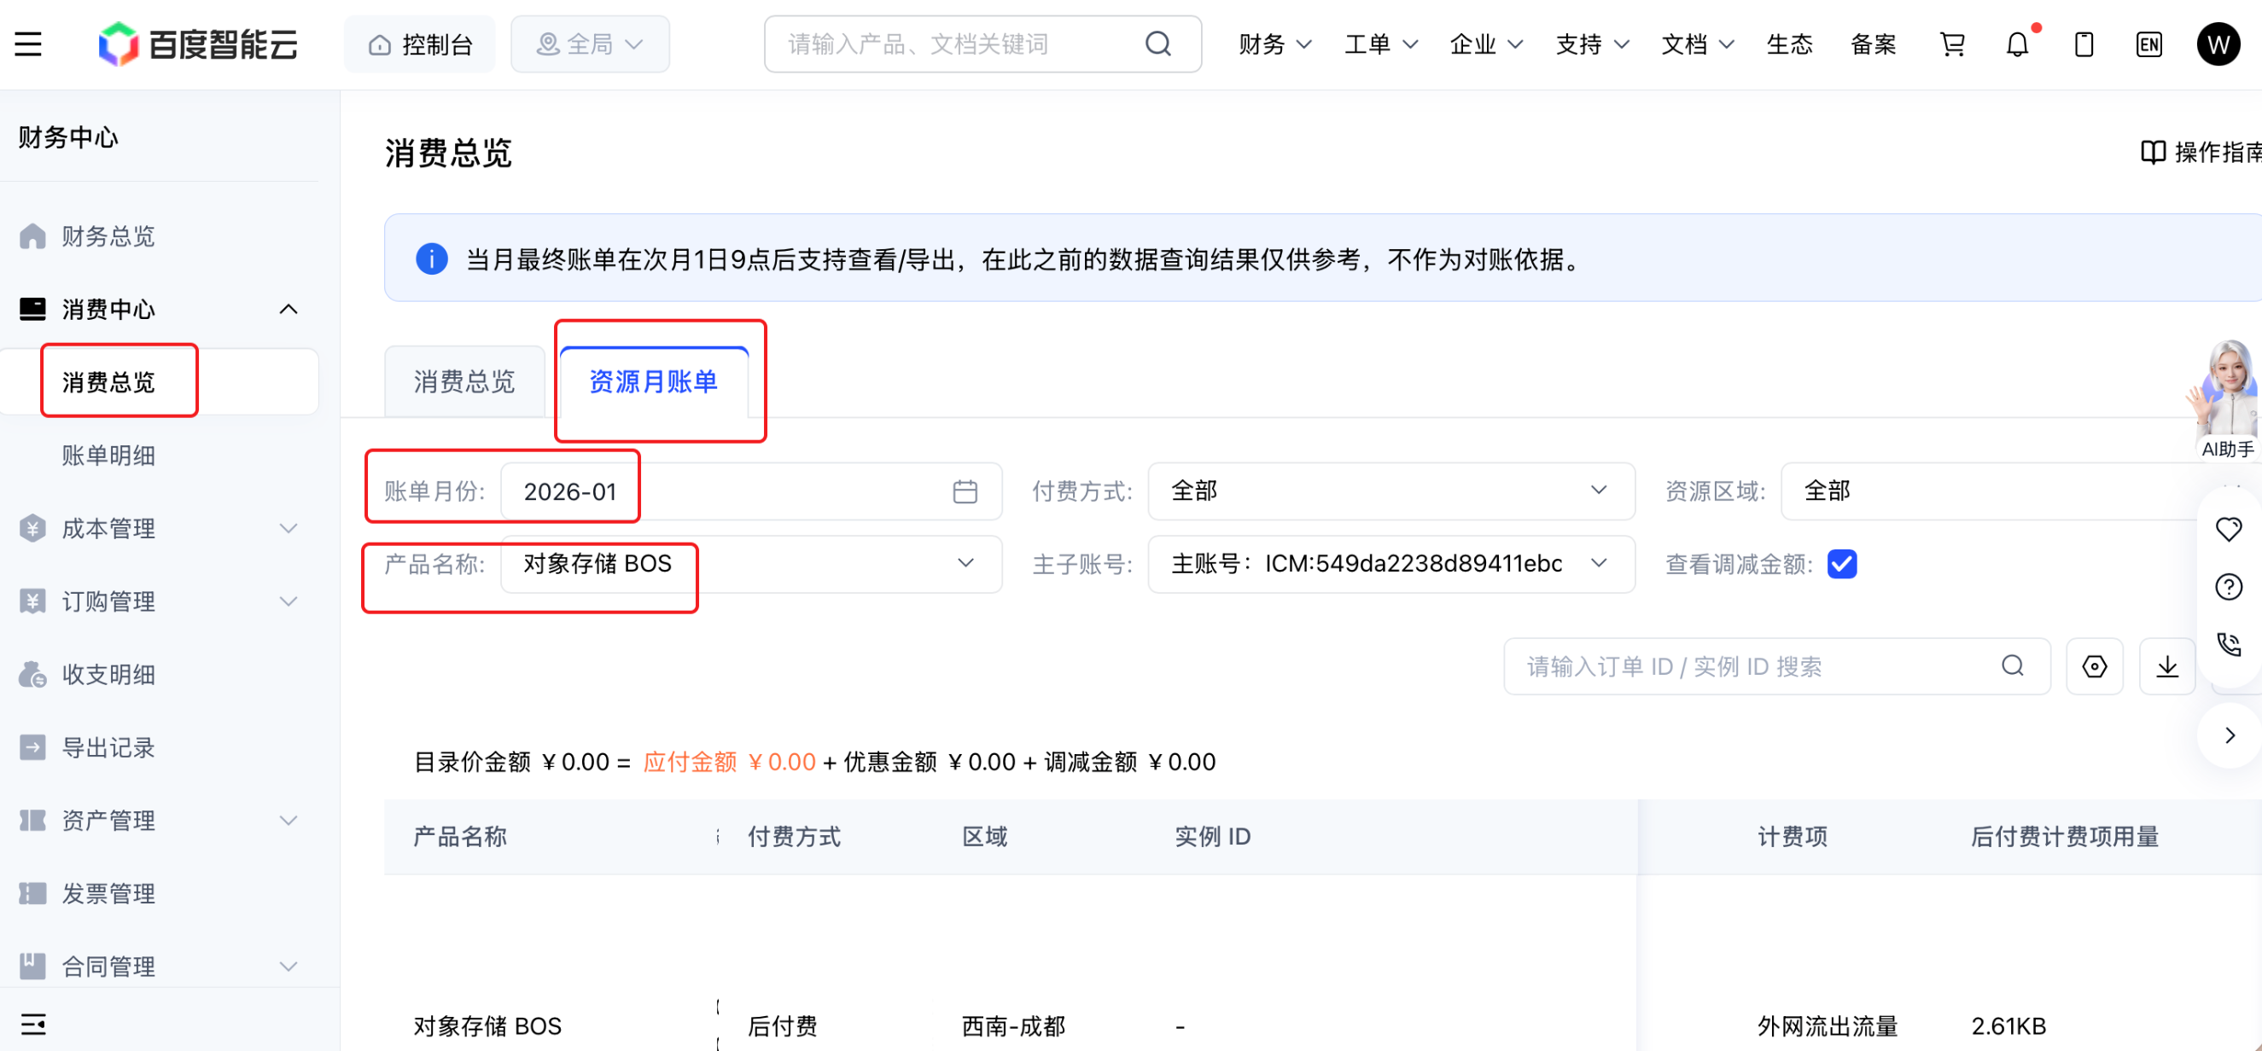Viewport: 2262px width, 1051px height.
Task: Click the search magnifier in top bar
Action: (x=1158, y=44)
